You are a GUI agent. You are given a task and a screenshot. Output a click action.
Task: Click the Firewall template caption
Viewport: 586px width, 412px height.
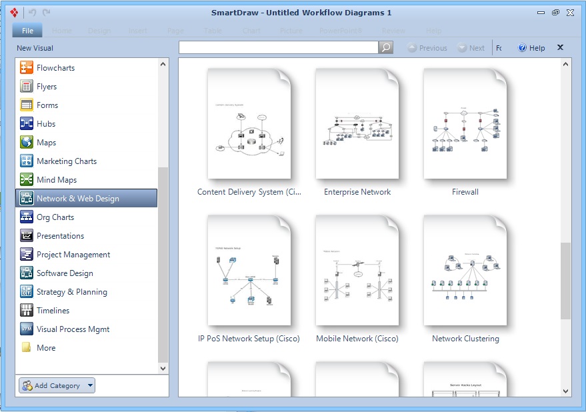click(x=465, y=192)
